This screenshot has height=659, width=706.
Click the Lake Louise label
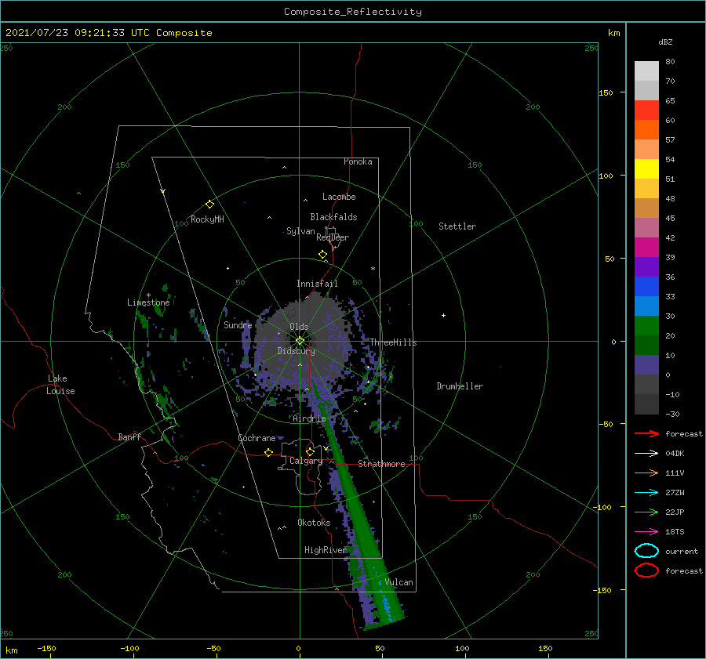(60, 385)
